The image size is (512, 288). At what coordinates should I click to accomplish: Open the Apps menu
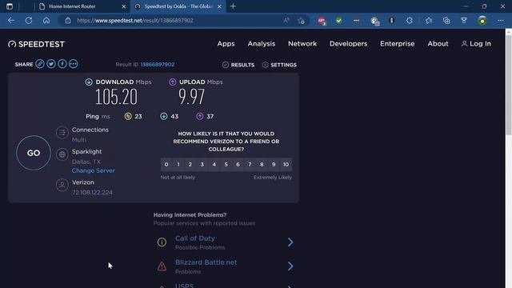[x=226, y=44]
